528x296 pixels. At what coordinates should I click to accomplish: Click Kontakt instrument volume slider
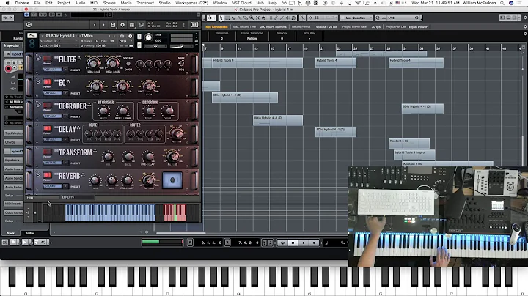click(x=182, y=46)
